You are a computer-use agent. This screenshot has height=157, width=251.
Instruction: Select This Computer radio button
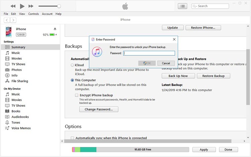(72, 80)
